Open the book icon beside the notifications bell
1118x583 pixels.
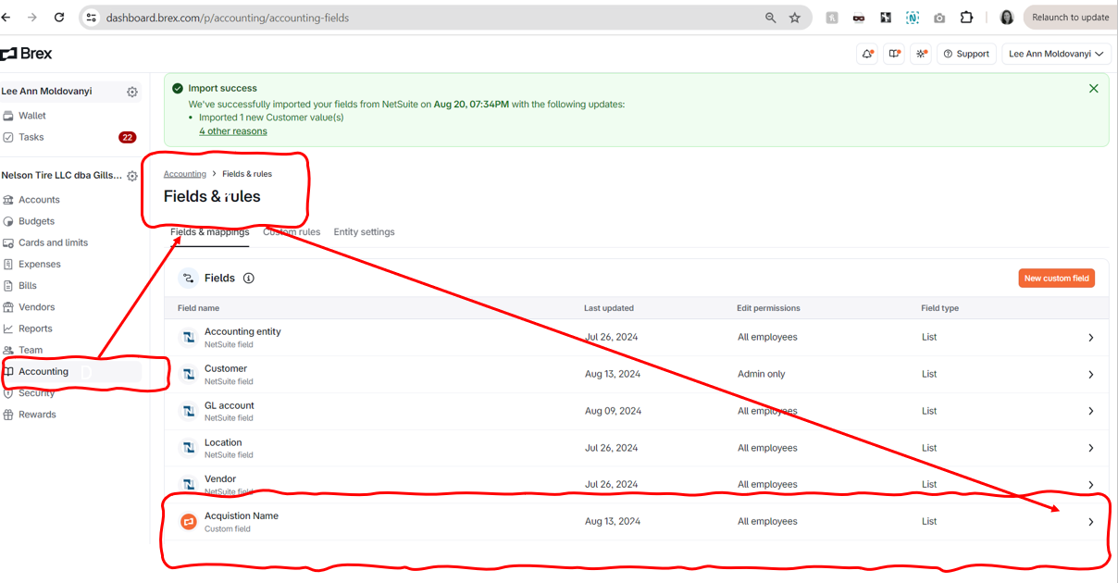894,54
